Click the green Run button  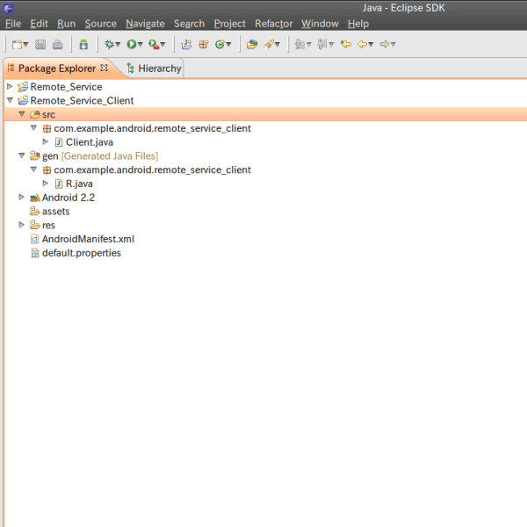132,44
